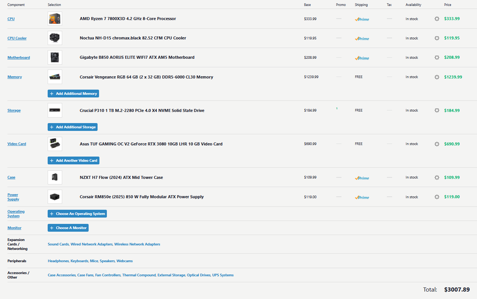Open the NZXT H7 Flow case thumbnail
The width and height of the screenshot is (477, 299).
(55, 177)
